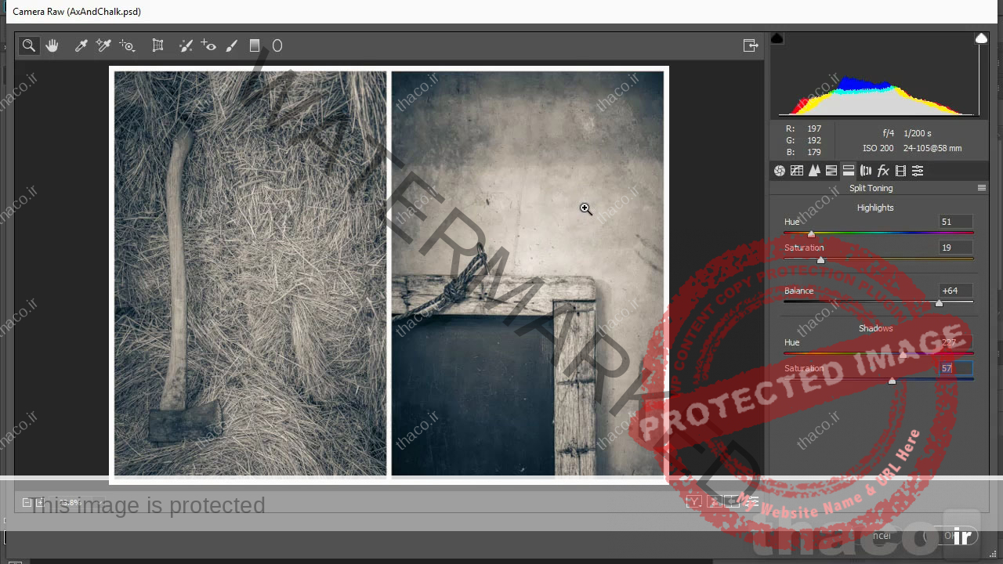This screenshot has height=564, width=1003.
Task: Switch to the Presets panel
Action: point(918,171)
